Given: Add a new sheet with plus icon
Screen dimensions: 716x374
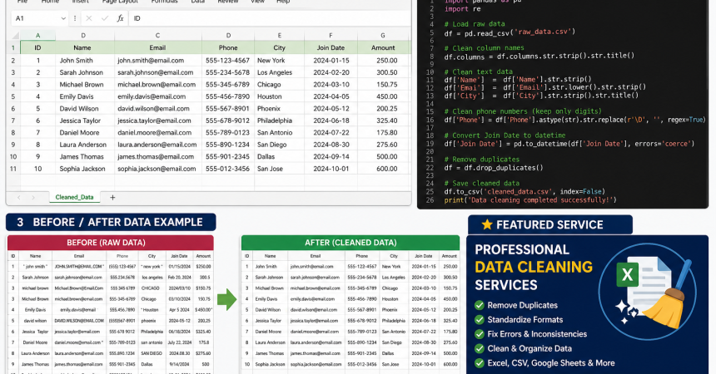Looking at the screenshot, I should [112, 197].
